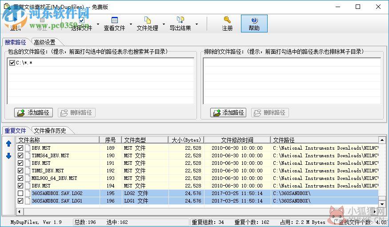Expand the 查看文件 dropdown arrow
Viewport: 389px width, 227px height.
(131, 24)
